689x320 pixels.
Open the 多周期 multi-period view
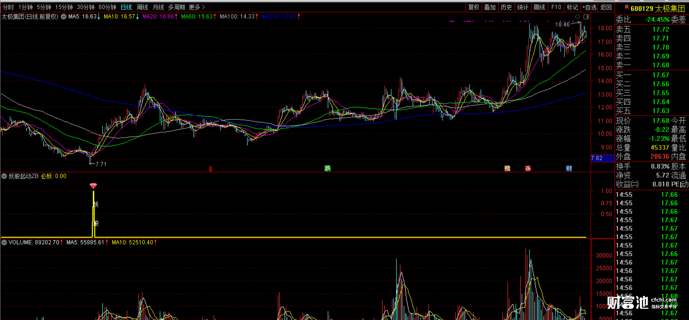(x=176, y=7)
